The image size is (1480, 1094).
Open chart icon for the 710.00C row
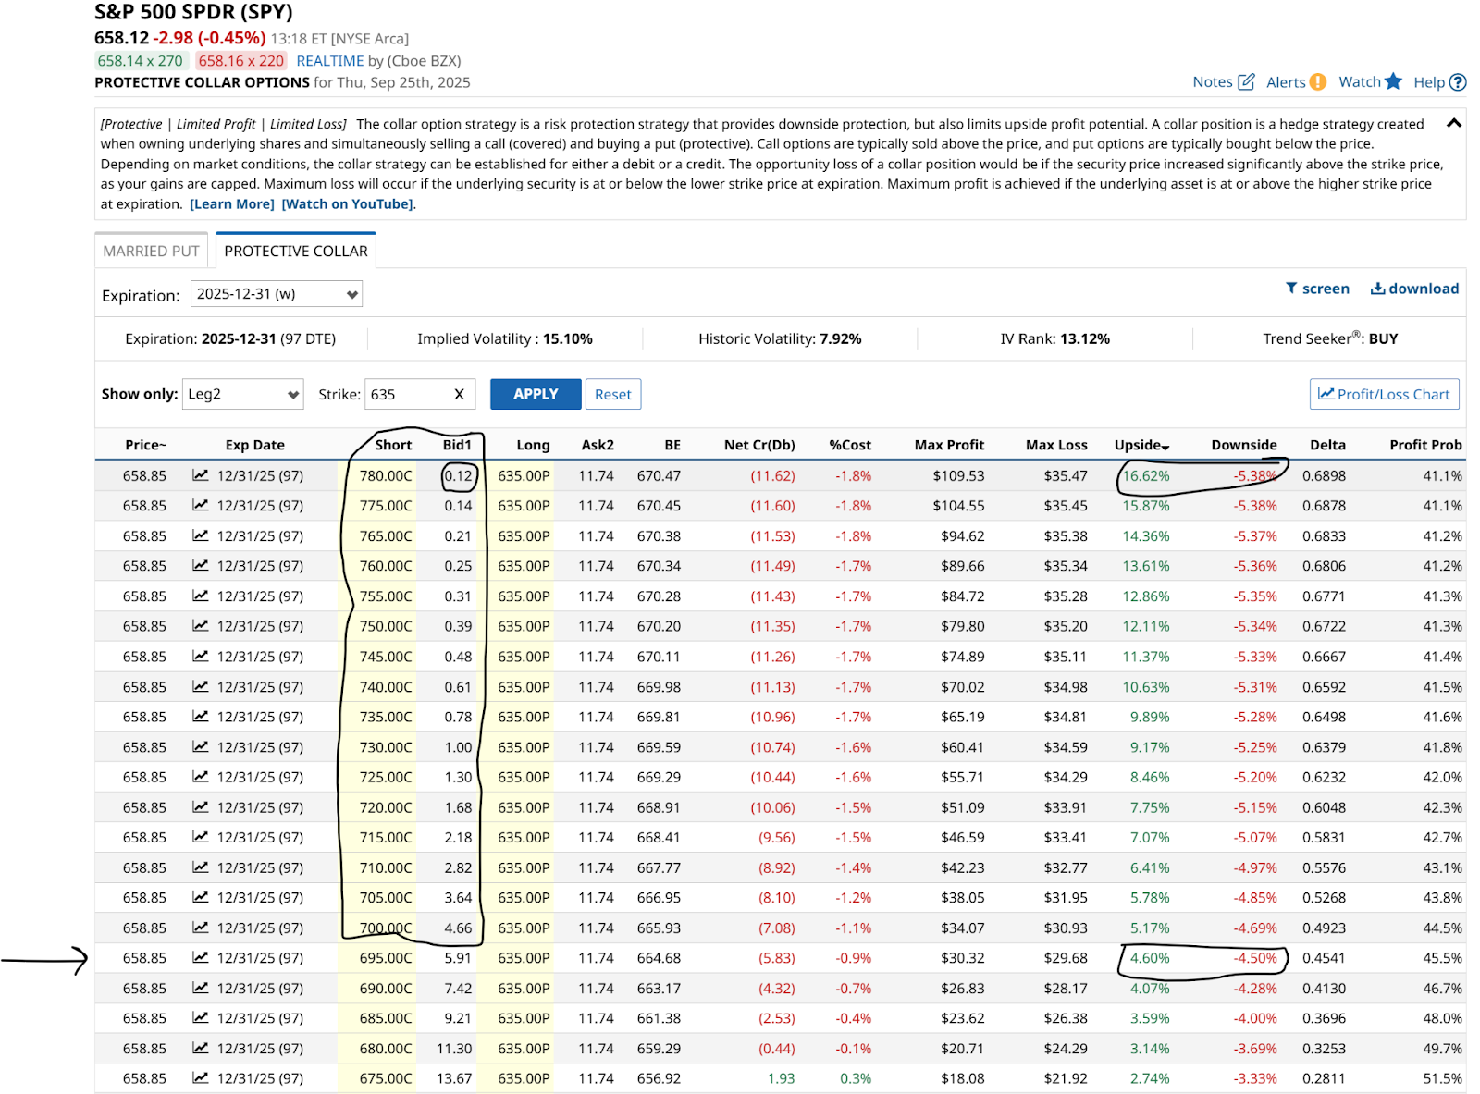point(200,867)
